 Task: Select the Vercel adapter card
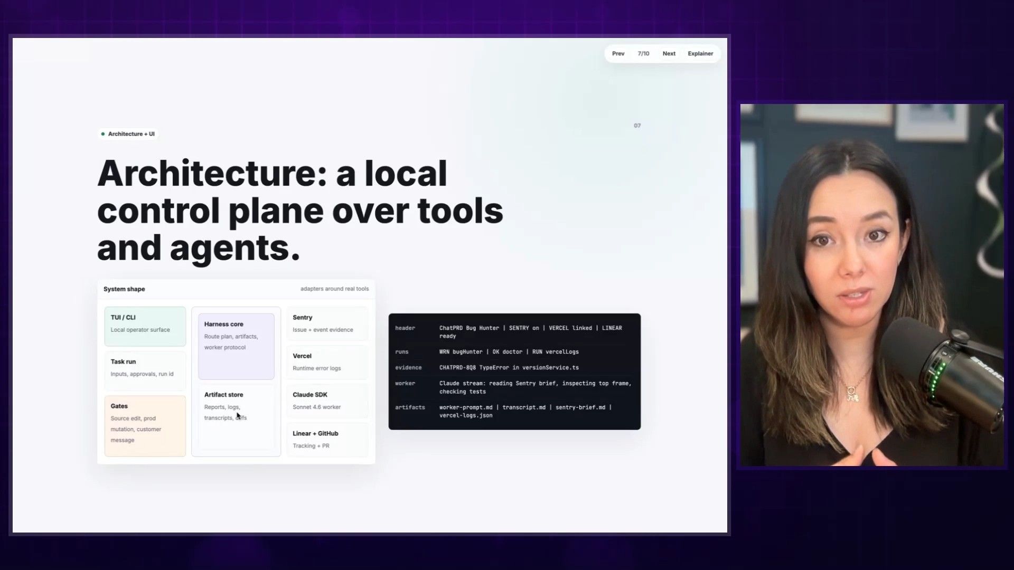coord(327,363)
